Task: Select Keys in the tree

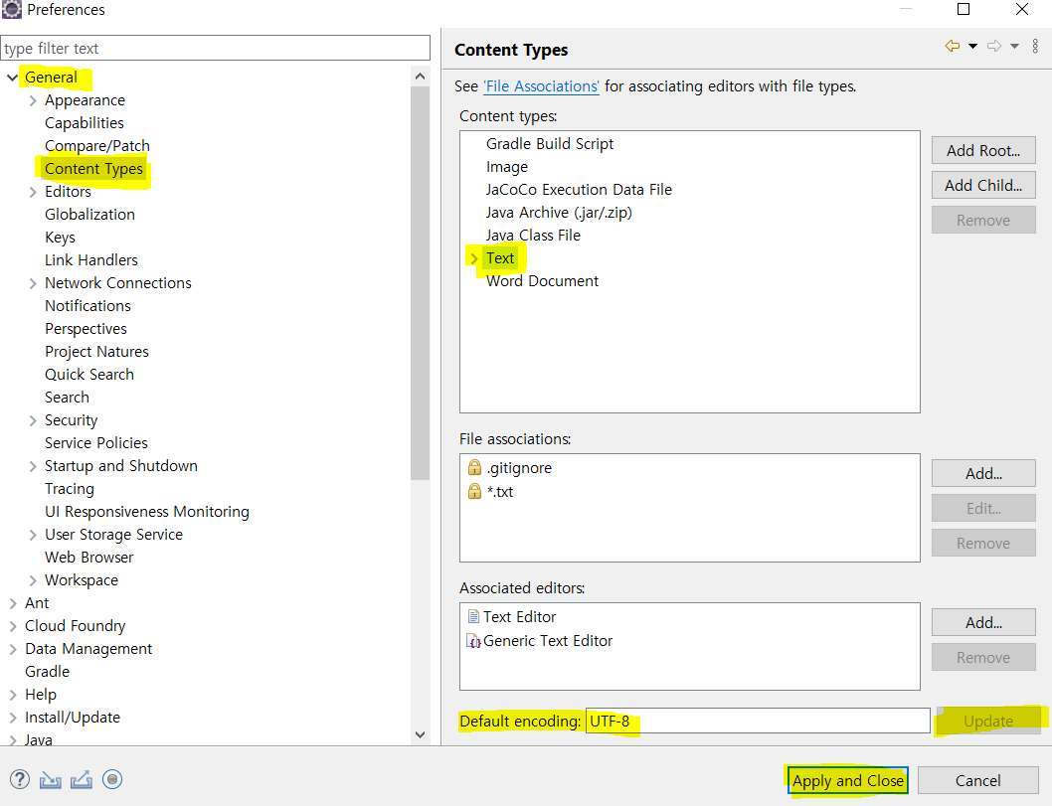Action: click(x=60, y=237)
